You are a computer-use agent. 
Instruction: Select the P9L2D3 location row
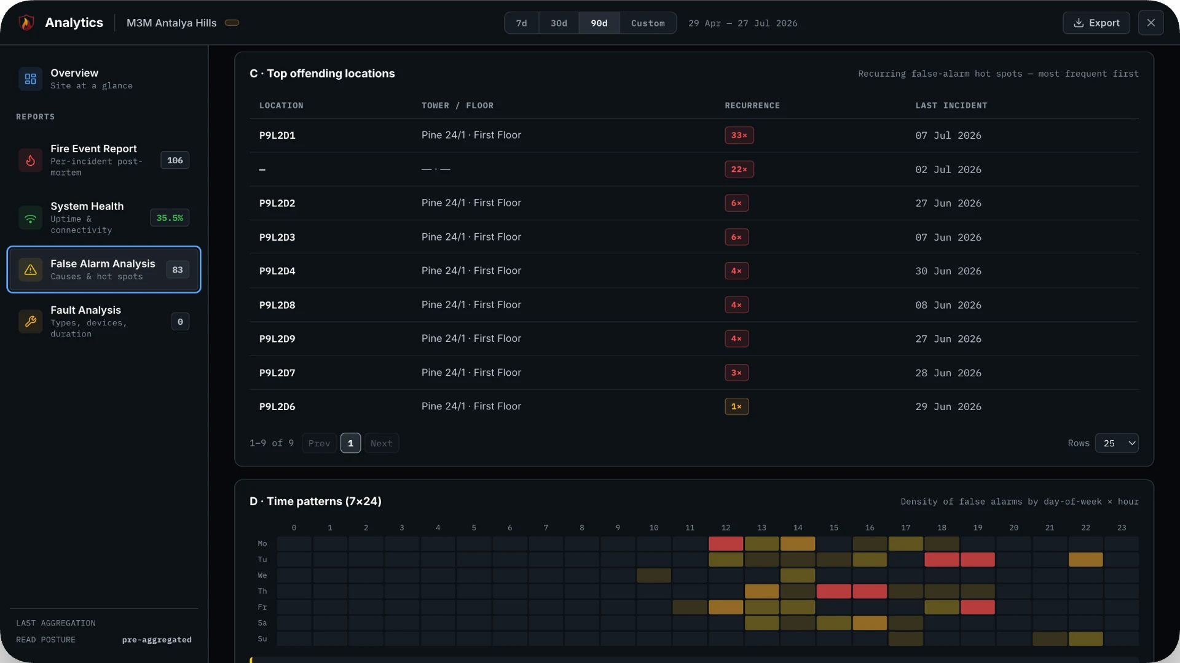pos(694,237)
